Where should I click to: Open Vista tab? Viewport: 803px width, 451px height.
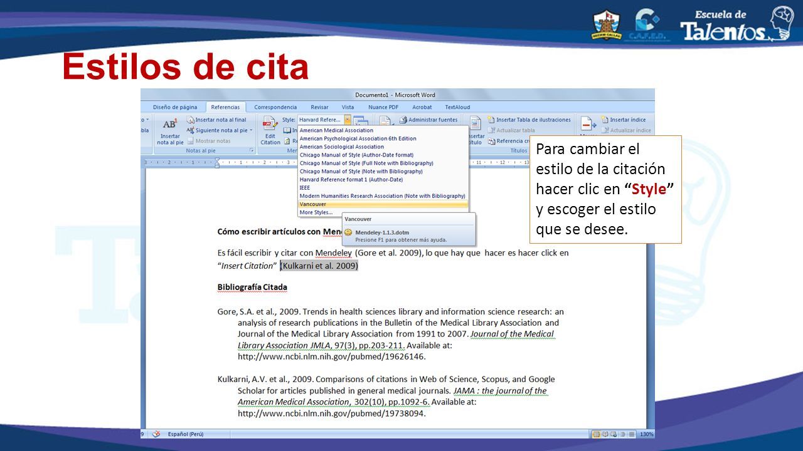[348, 107]
